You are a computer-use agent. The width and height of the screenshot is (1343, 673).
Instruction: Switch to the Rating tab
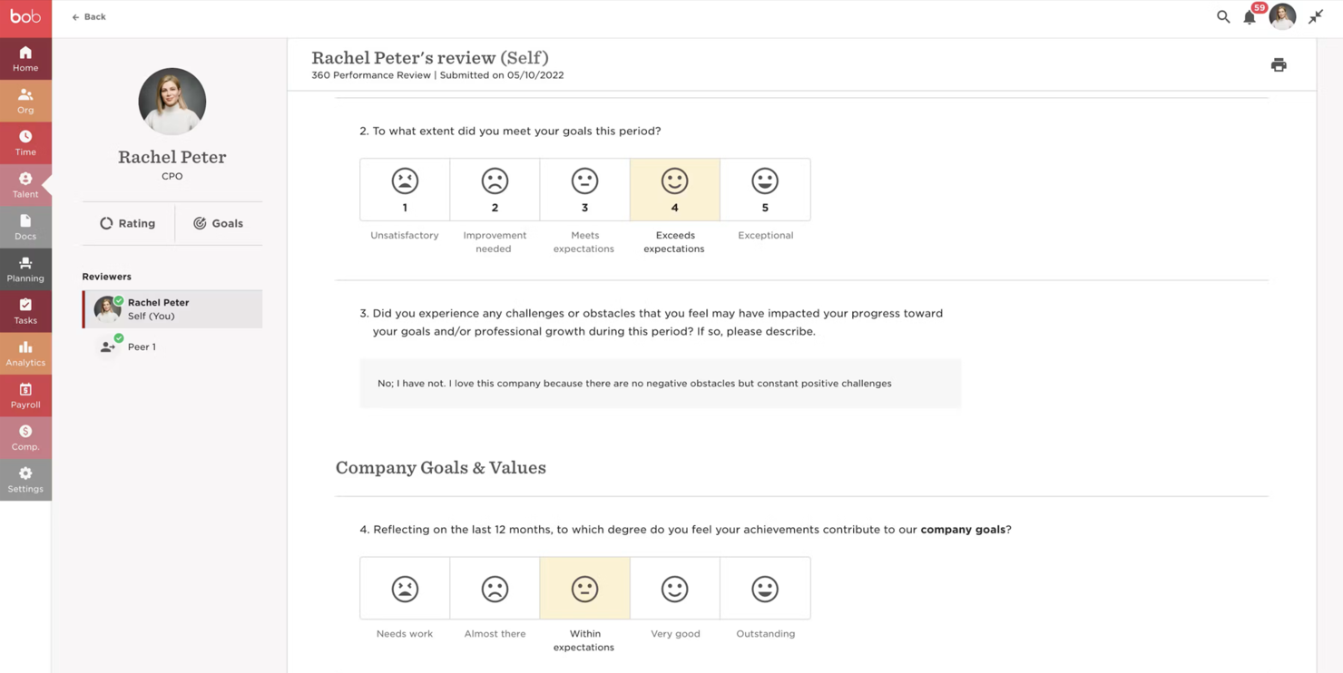pyautogui.click(x=128, y=223)
